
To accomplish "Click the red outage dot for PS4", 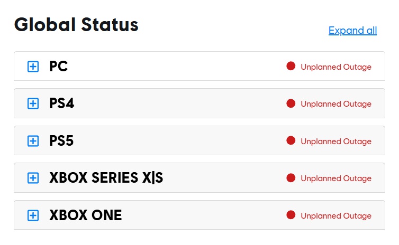I will [291, 103].
